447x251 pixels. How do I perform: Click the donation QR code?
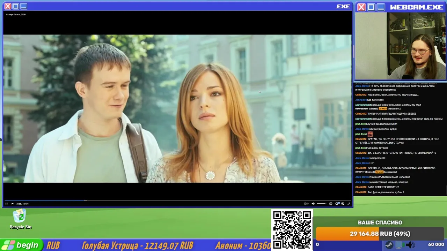292,230
